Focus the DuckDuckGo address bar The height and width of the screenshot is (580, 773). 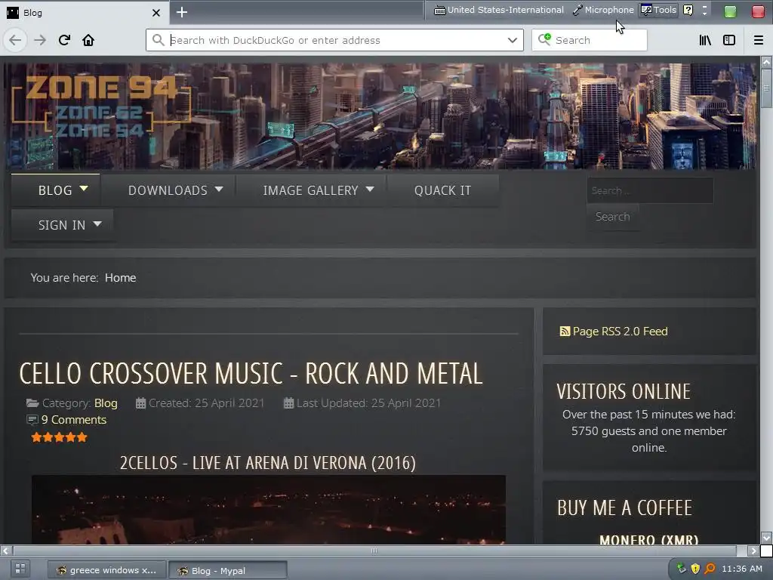(335, 40)
